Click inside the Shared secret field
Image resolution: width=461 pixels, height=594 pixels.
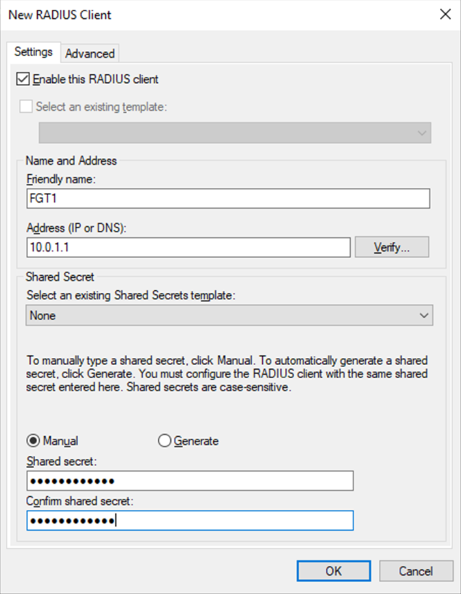(x=189, y=481)
